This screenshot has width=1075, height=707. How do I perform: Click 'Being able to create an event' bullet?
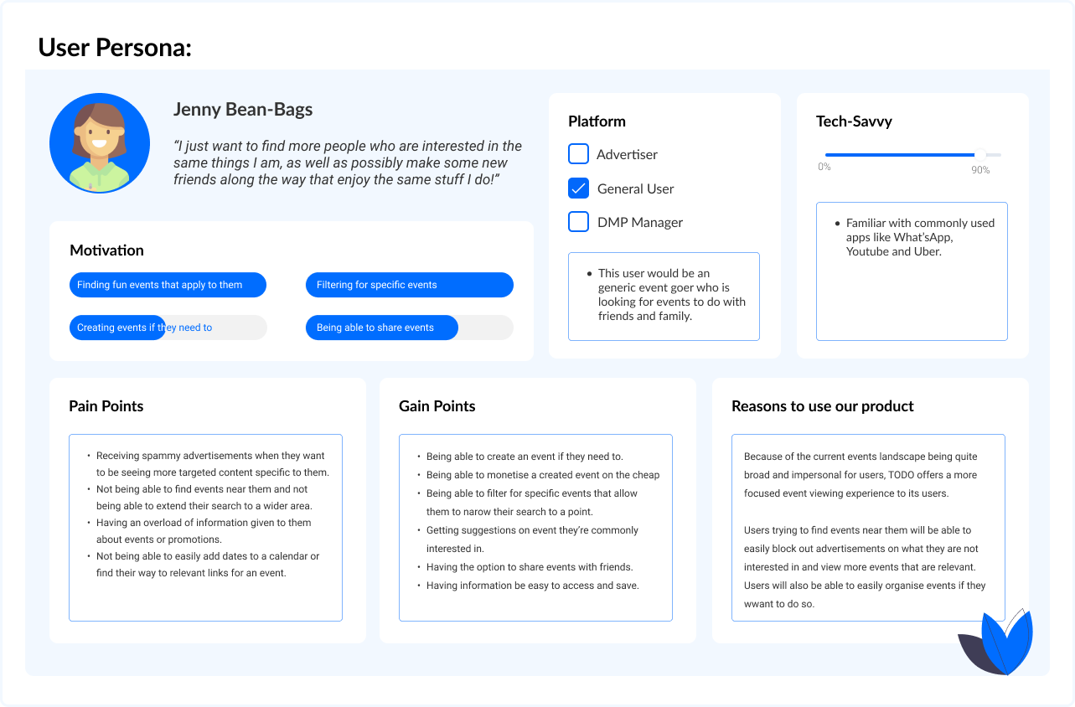(x=525, y=457)
